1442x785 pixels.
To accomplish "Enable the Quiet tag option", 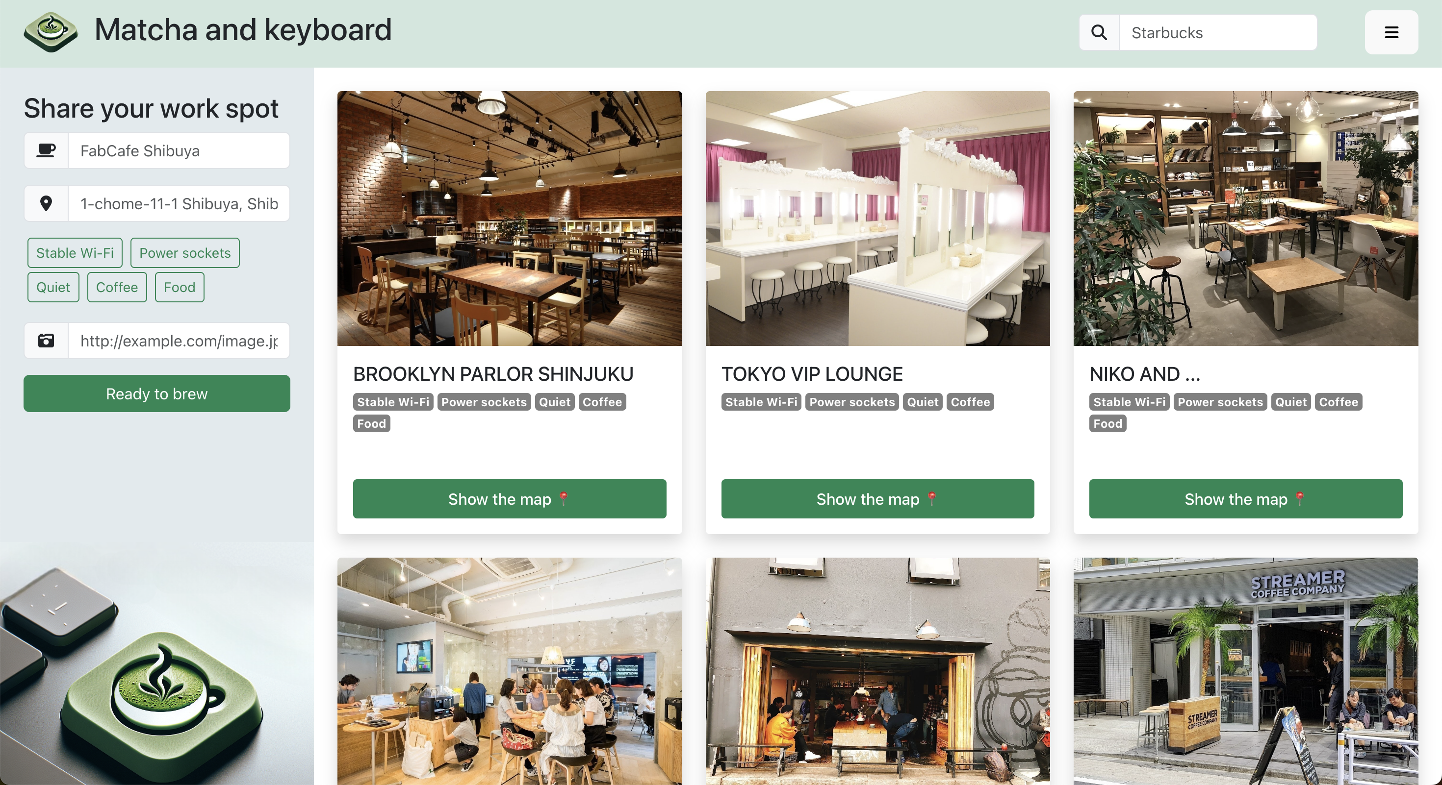I will pos(53,287).
